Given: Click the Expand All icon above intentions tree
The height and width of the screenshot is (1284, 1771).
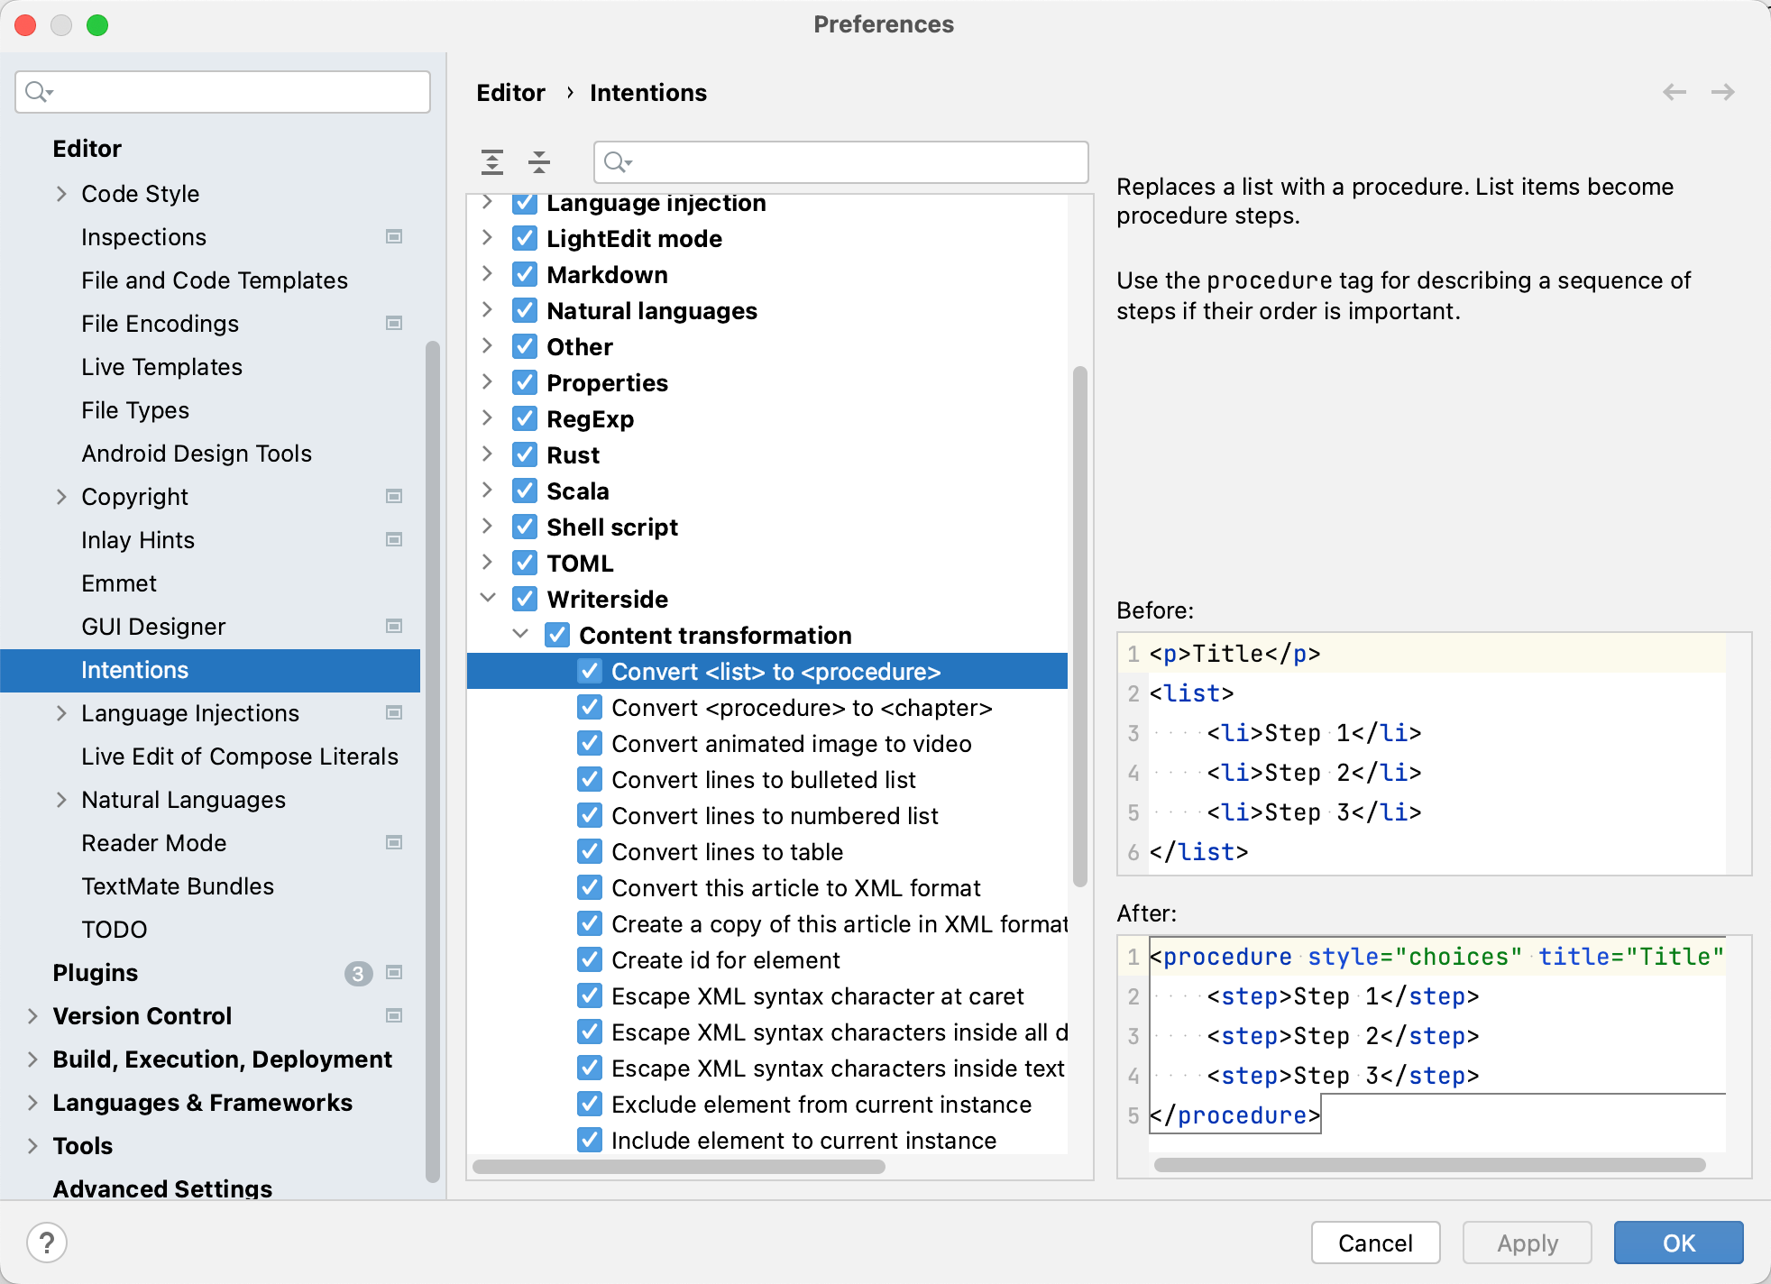Looking at the screenshot, I should (492, 162).
